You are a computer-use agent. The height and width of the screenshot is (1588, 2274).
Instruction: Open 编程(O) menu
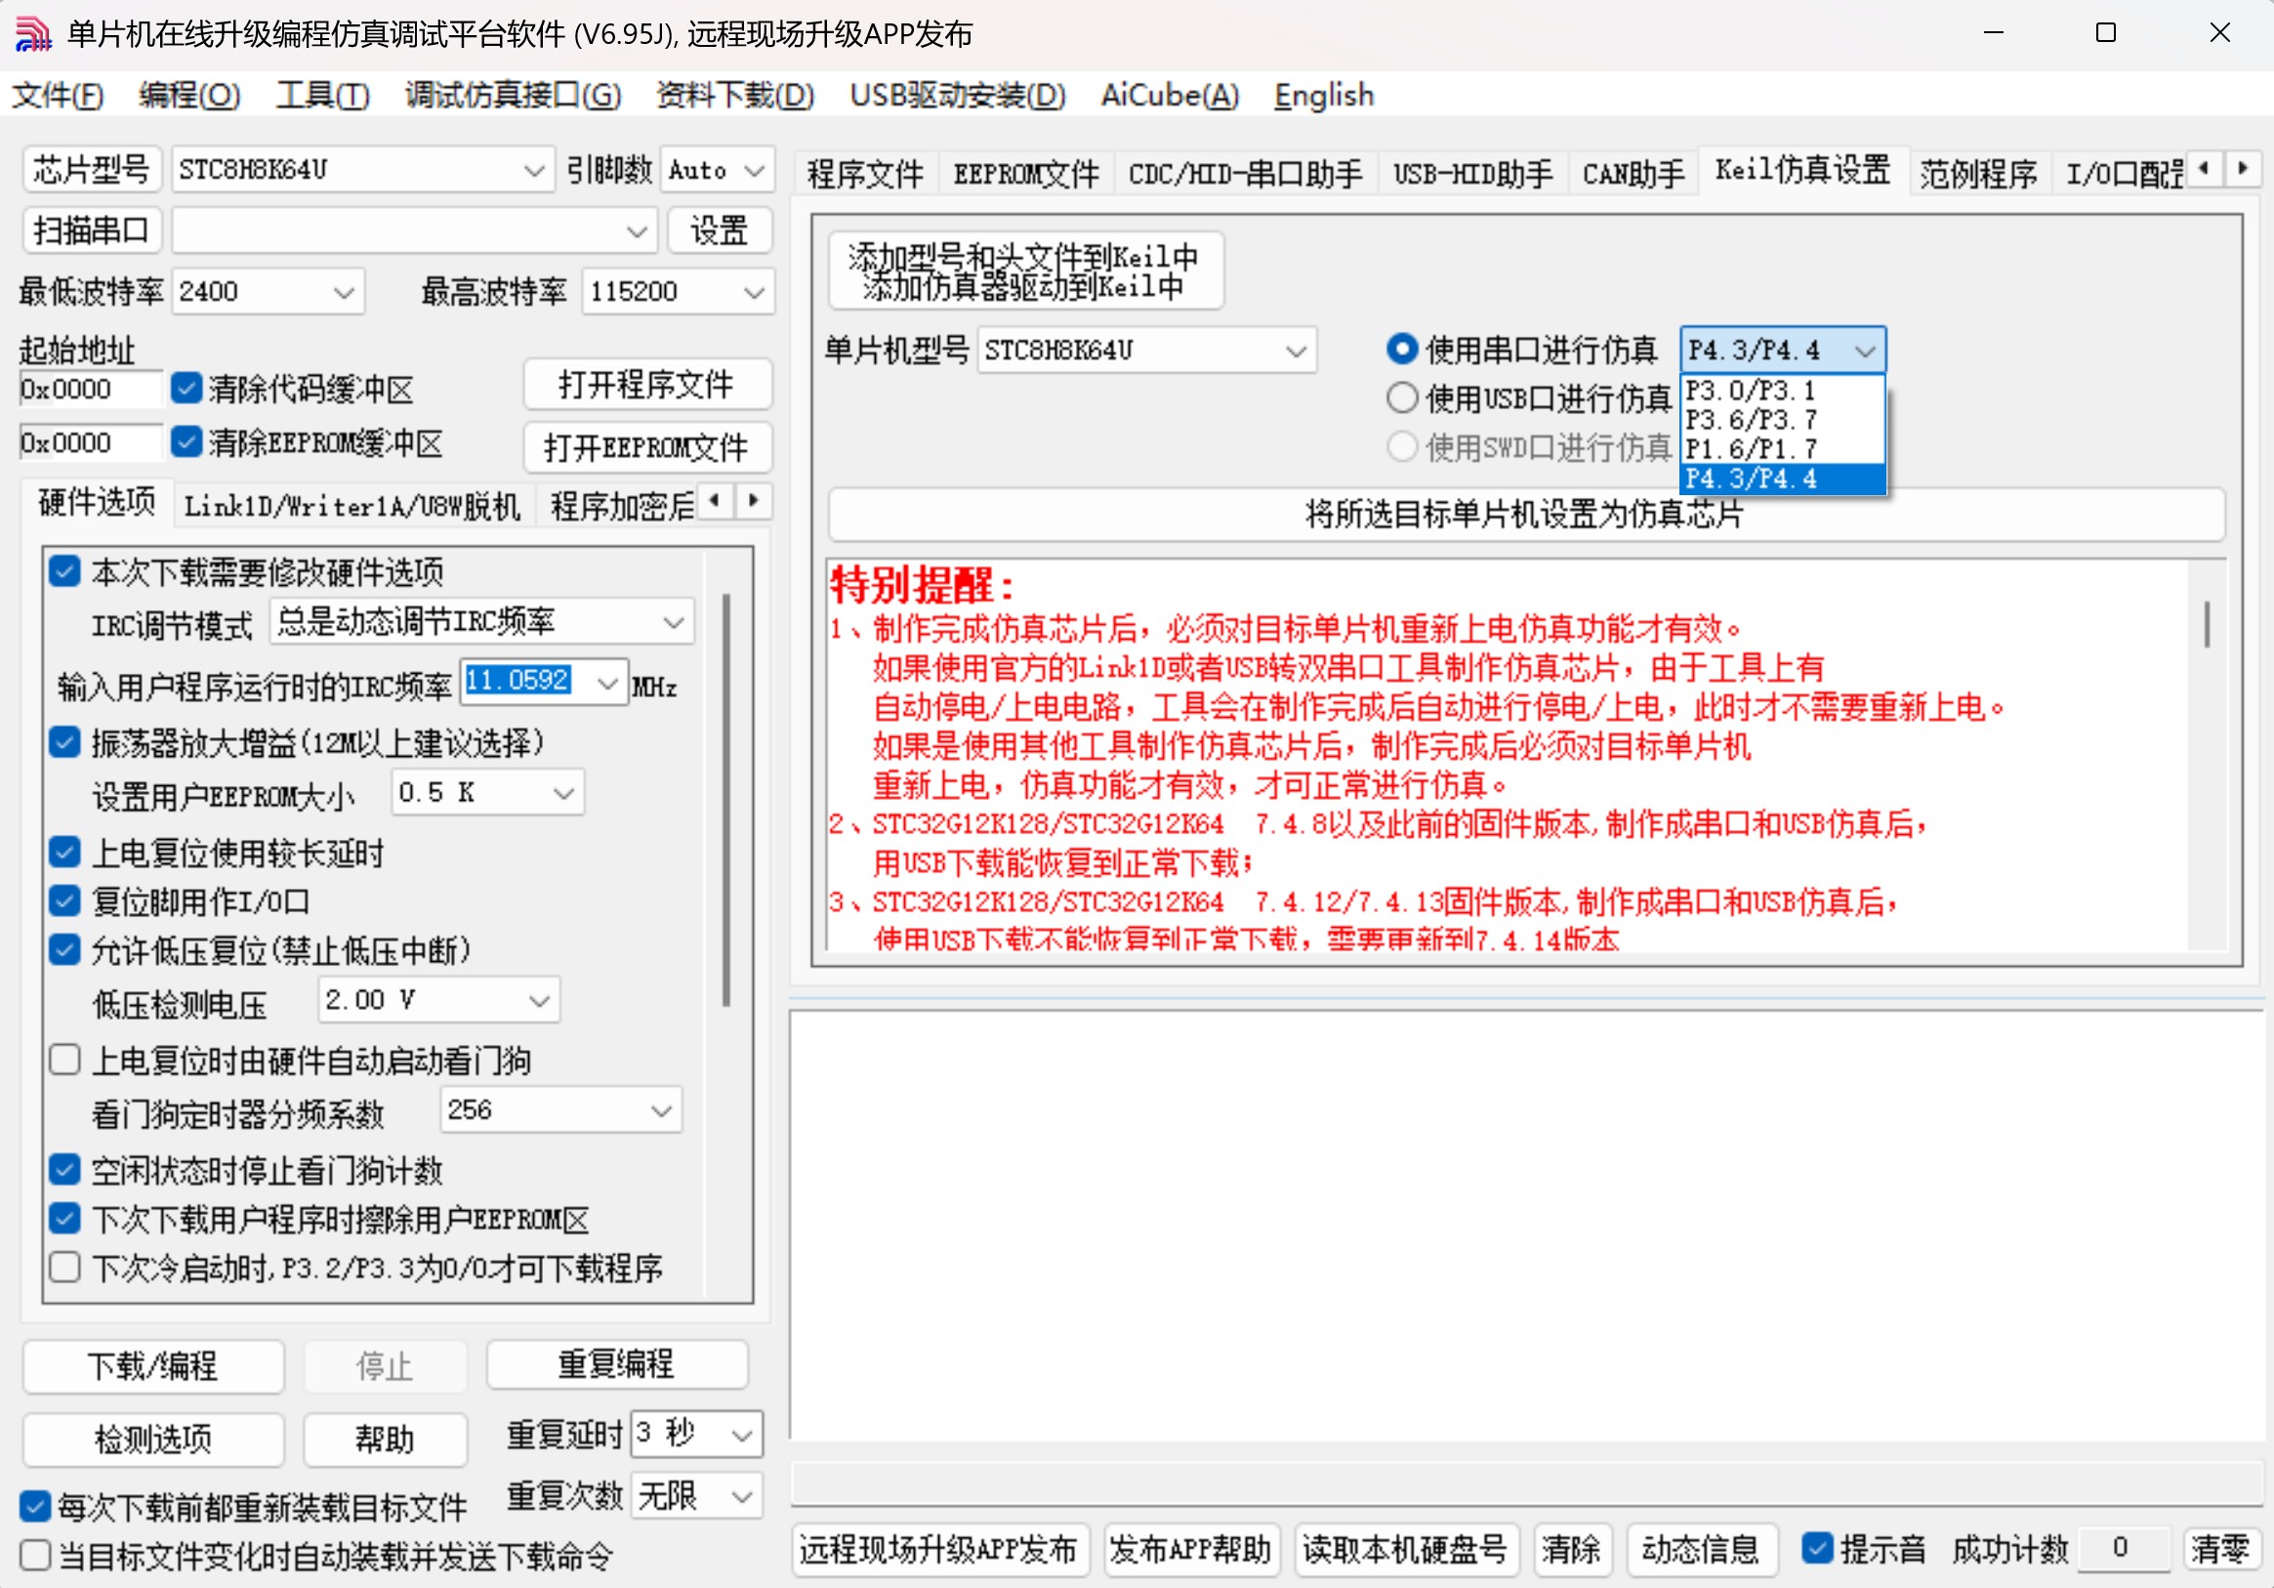pyautogui.click(x=189, y=95)
